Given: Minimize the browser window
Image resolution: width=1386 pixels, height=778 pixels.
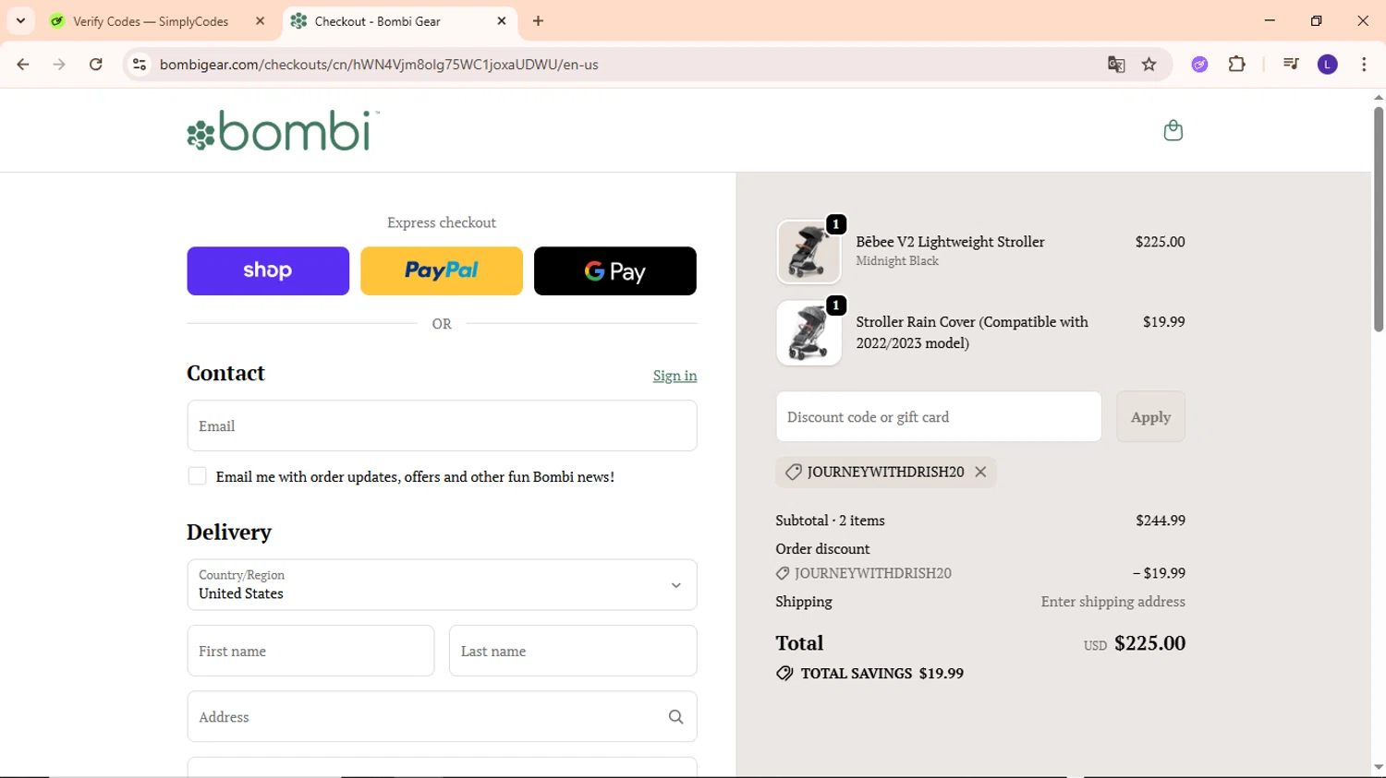Looking at the screenshot, I should pos(1270,20).
